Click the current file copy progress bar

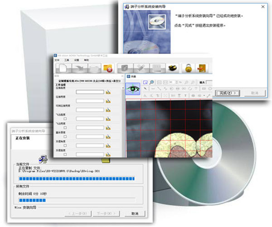[77, 178]
